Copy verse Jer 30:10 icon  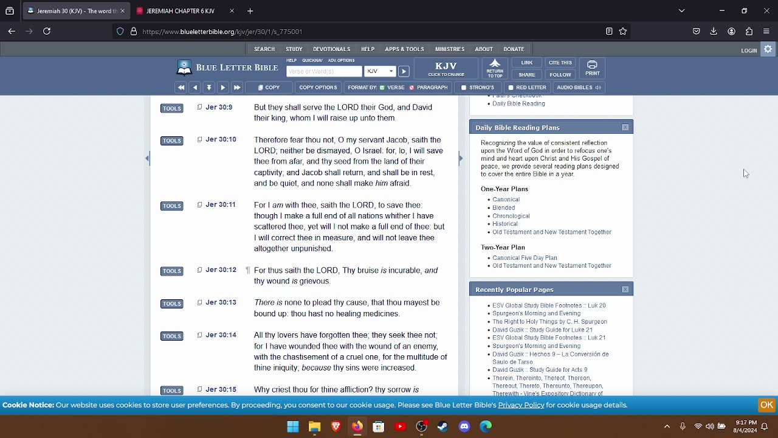(199, 139)
